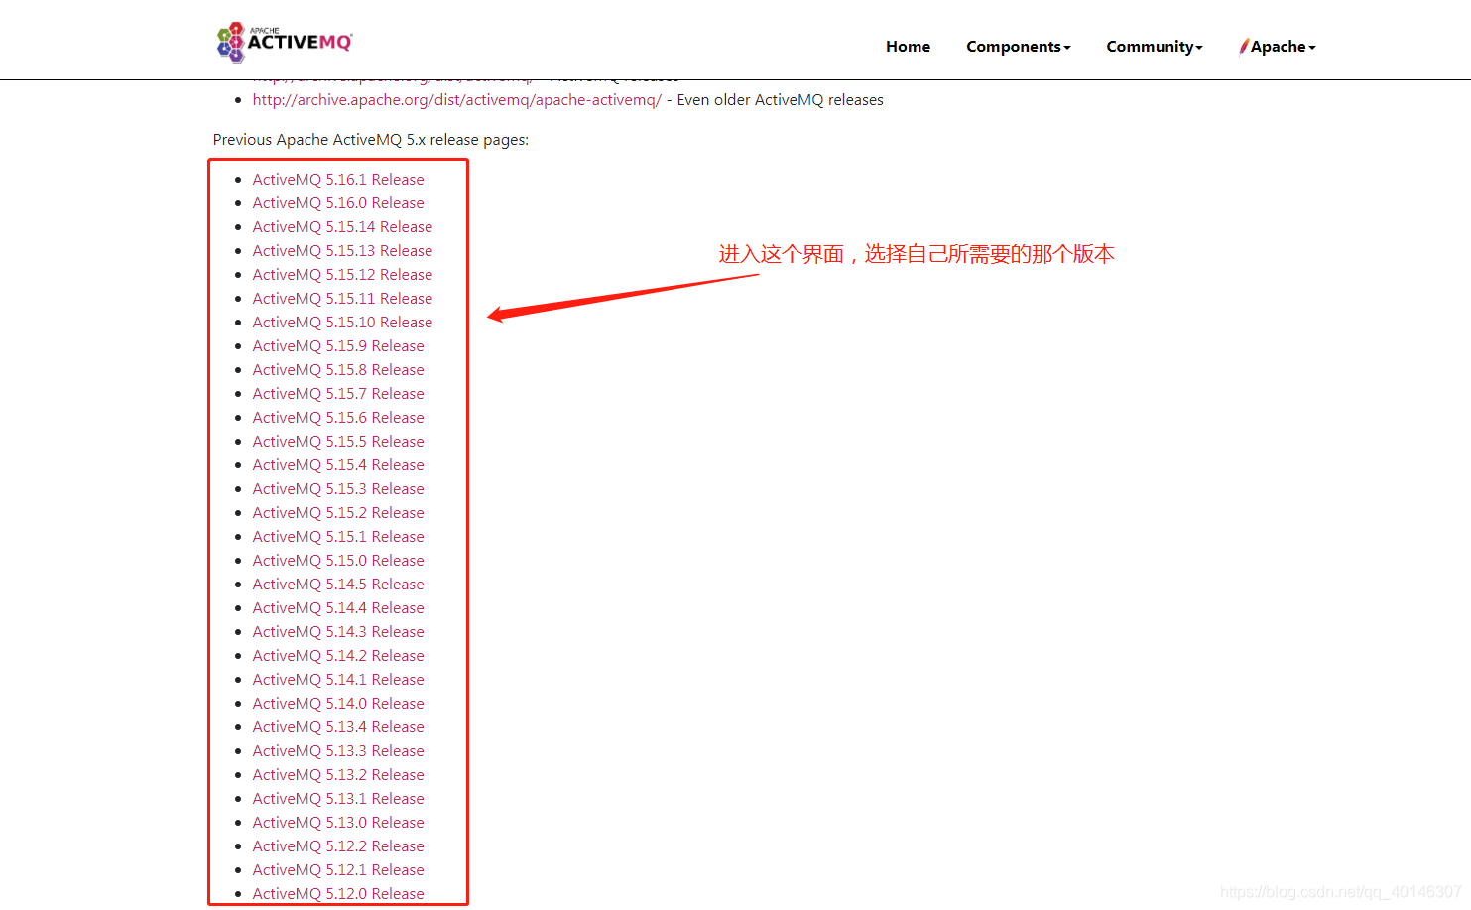Open ActiveMQ 5.15.3 Release page
Viewport: 1471px width, 910px height.
[338, 489]
